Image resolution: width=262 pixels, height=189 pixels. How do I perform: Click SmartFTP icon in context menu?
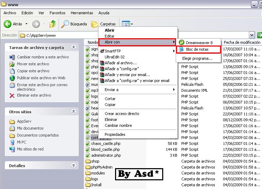[102, 51]
